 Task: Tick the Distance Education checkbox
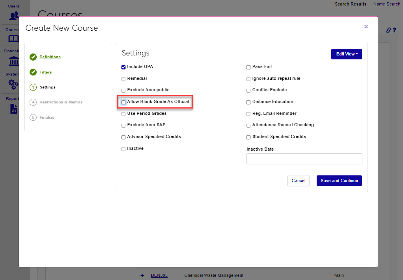pyautogui.click(x=248, y=102)
